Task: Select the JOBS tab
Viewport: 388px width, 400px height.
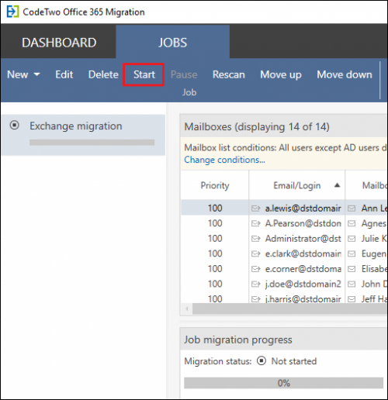Action: 172,43
